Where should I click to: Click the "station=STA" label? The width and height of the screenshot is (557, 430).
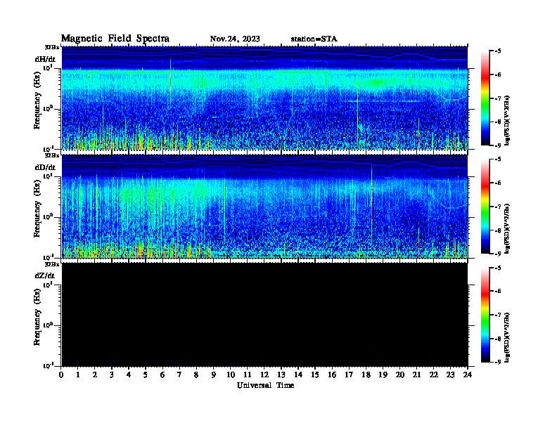314,39
